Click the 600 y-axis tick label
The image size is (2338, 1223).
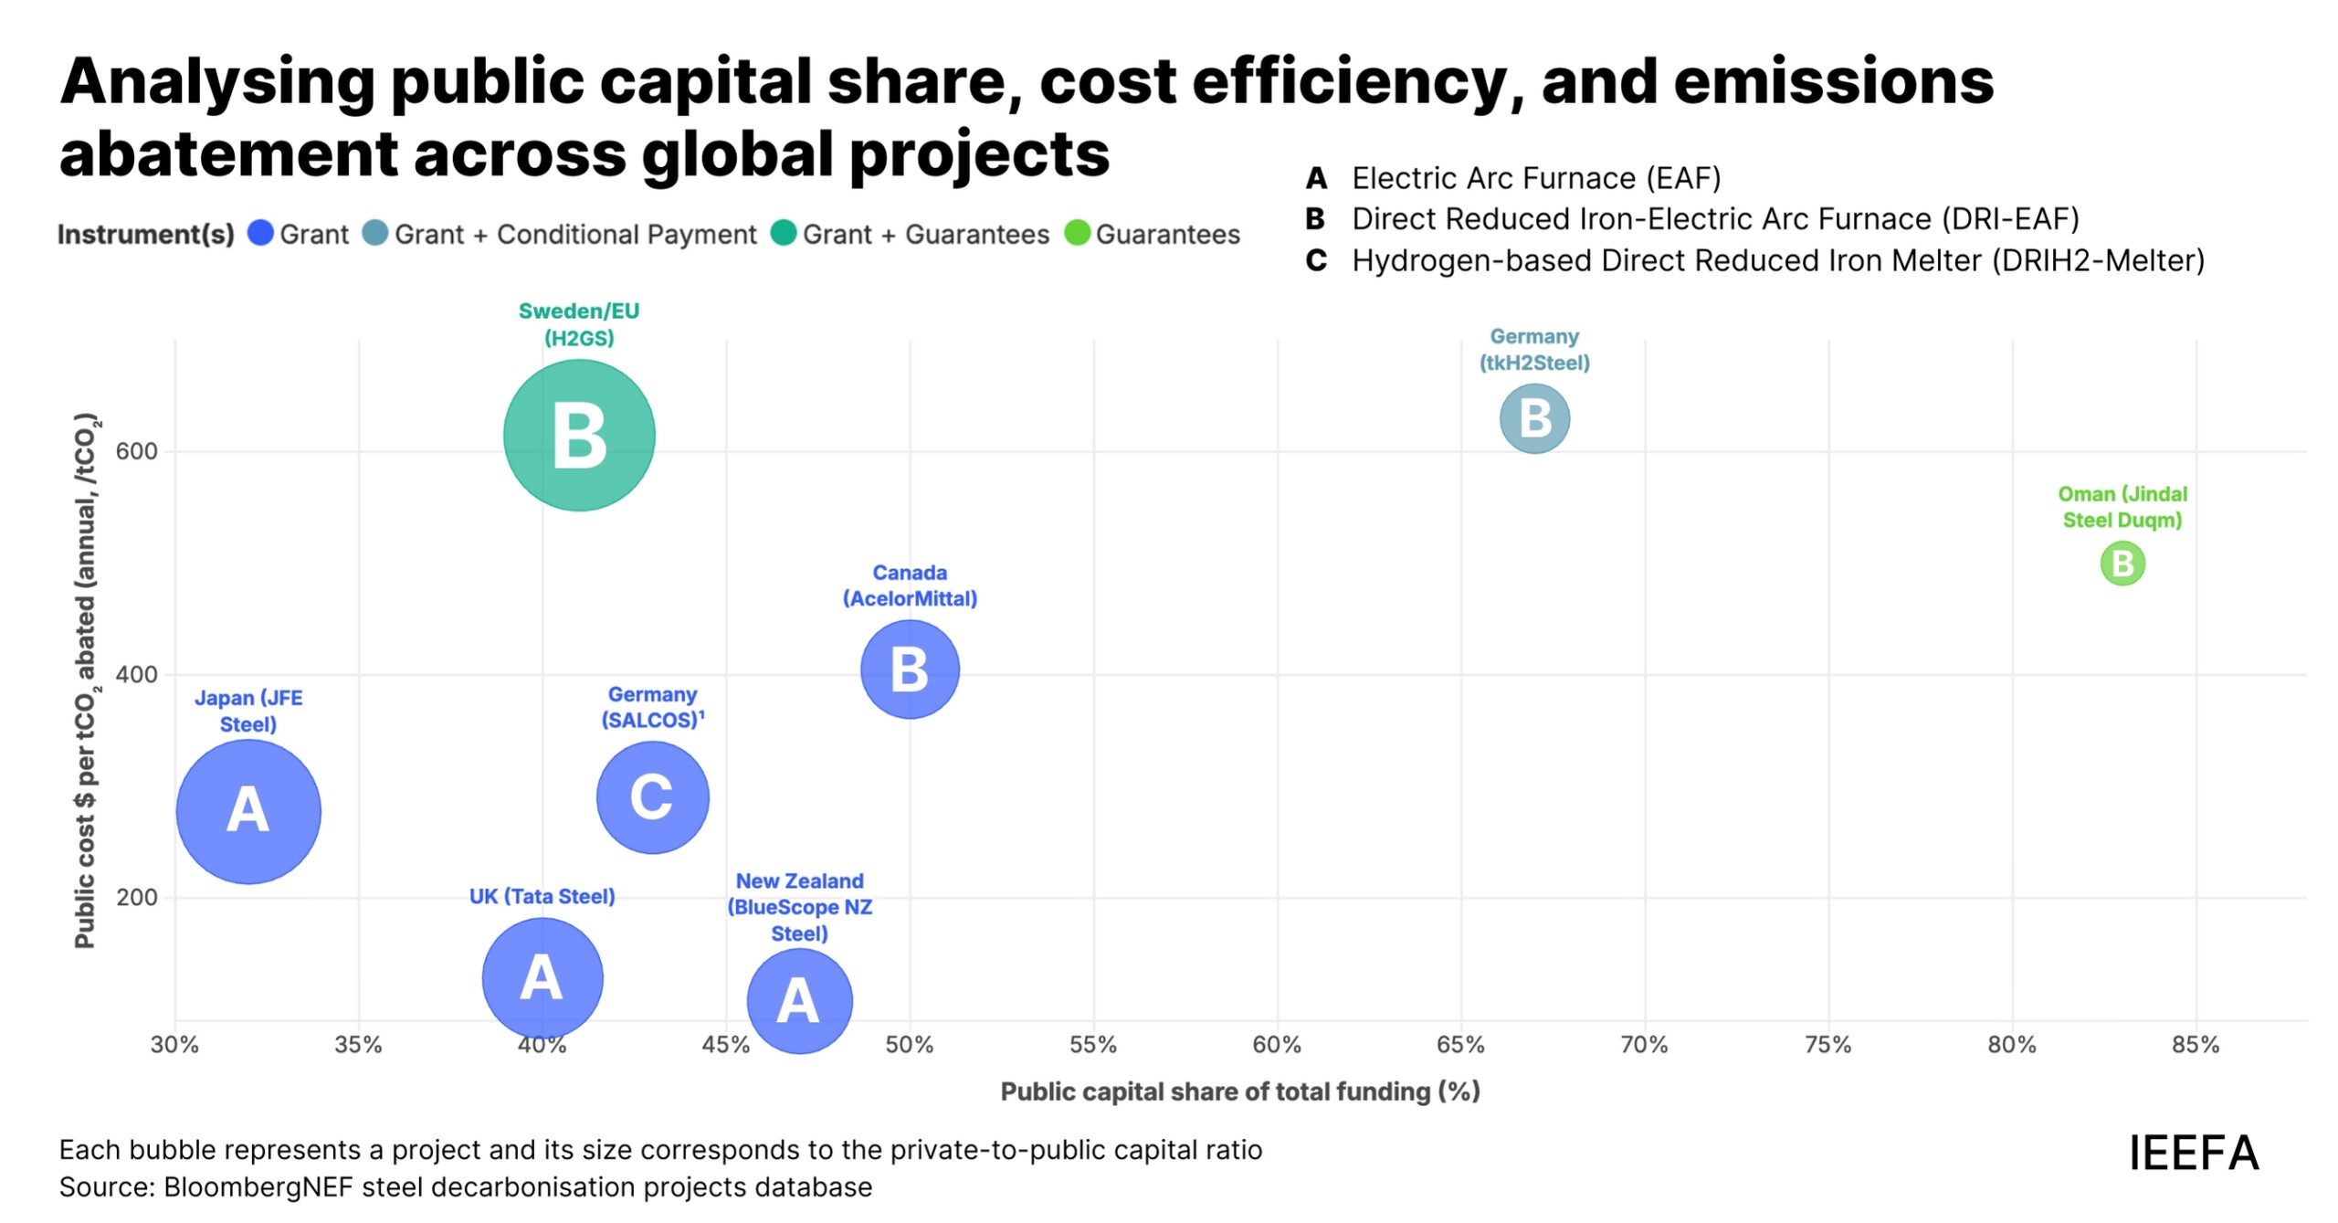pyautogui.click(x=136, y=451)
